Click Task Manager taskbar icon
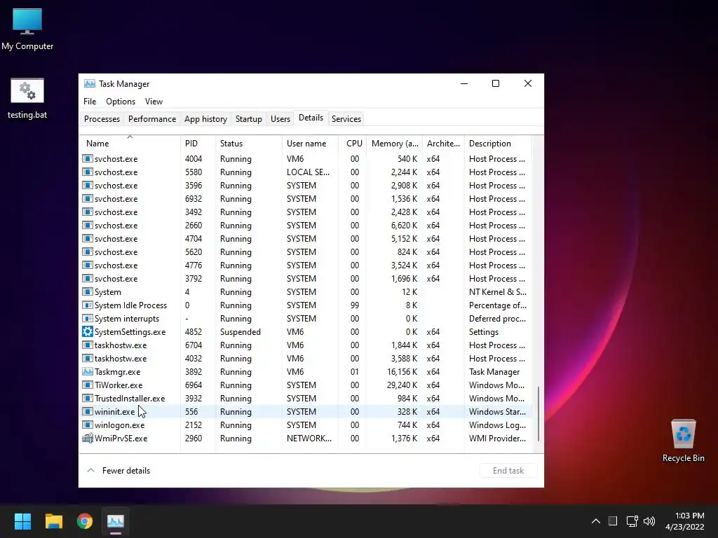This screenshot has width=718, height=538. coord(116,521)
